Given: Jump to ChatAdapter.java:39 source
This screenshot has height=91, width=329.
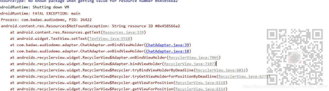Looking at the screenshot, I should click(167, 45).
